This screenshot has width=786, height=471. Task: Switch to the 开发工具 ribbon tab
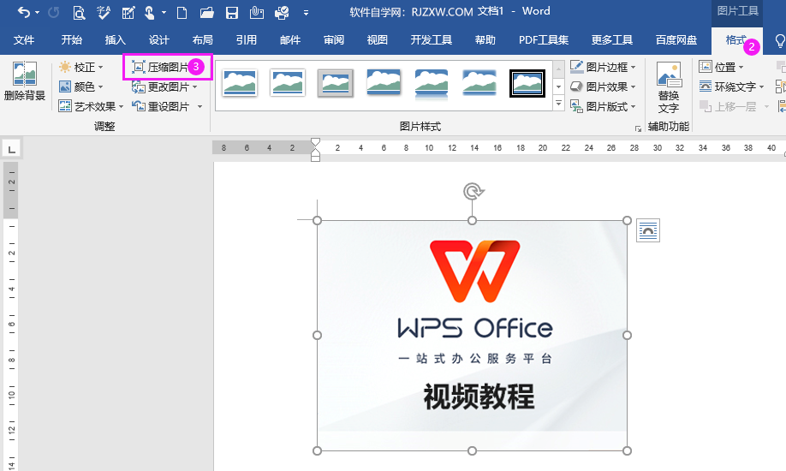431,40
